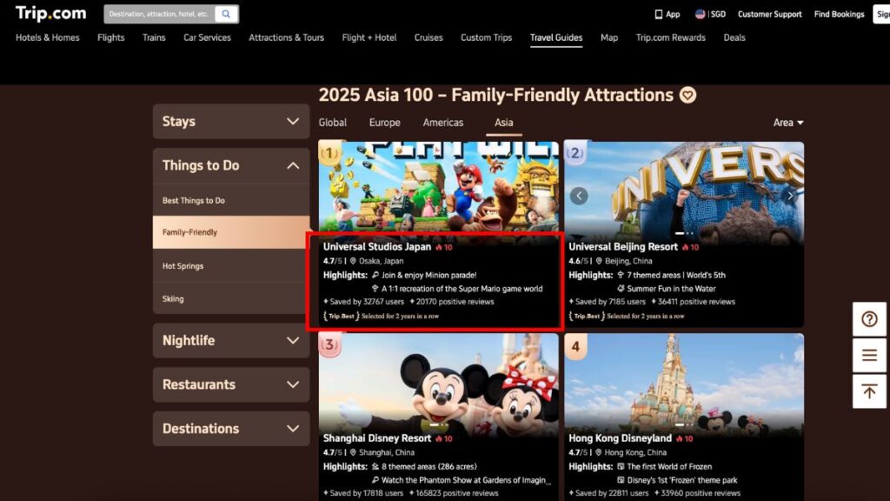Open Trains menu item

click(x=154, y=37)
